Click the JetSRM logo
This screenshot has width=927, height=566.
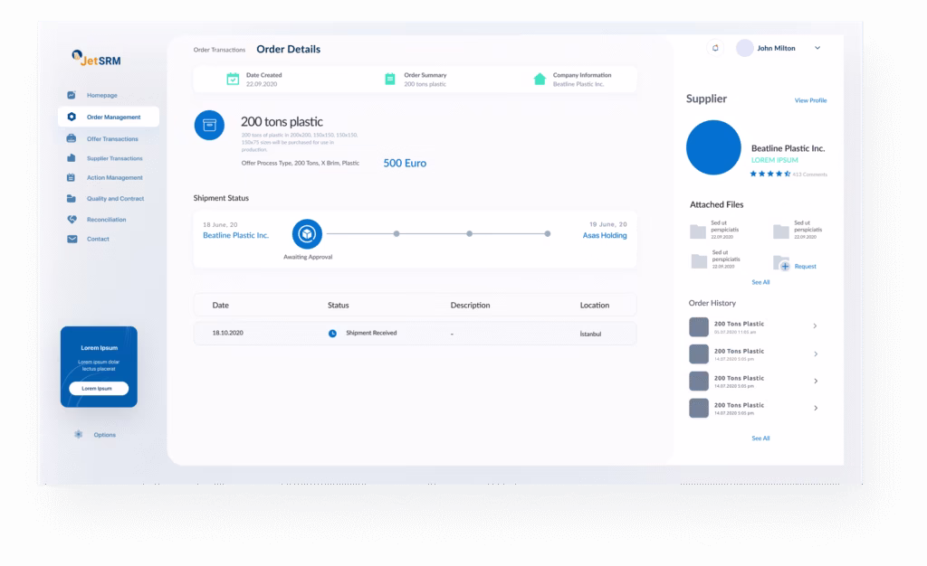tap(96, 59)
